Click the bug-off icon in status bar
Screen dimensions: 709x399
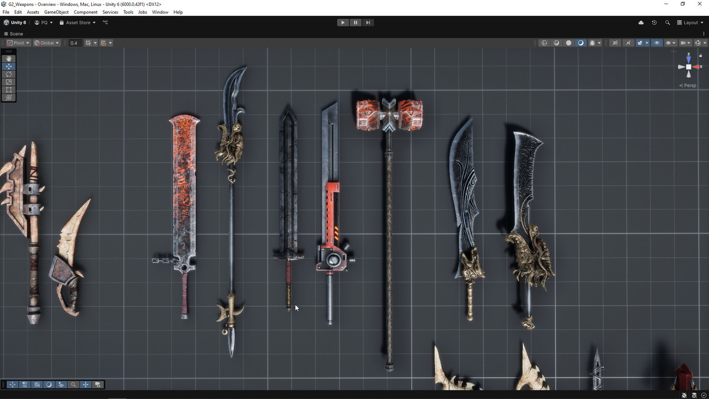pos(684,395)
